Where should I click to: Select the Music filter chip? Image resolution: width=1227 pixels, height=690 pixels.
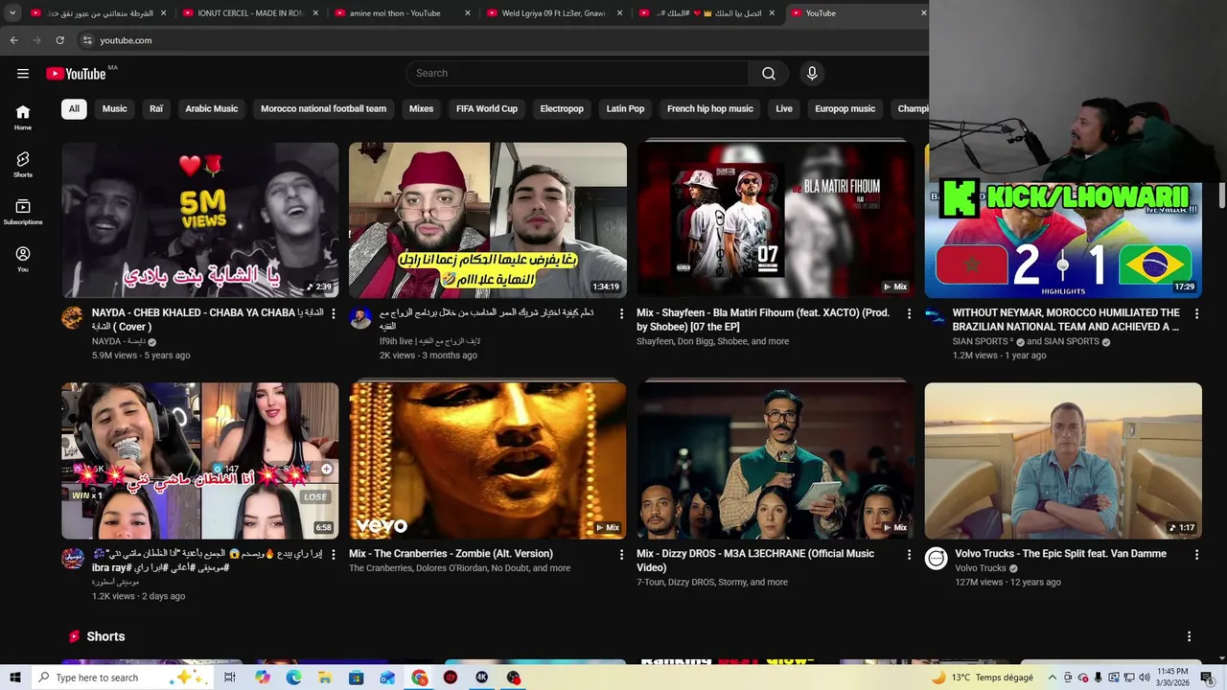(x=115, y=109)
